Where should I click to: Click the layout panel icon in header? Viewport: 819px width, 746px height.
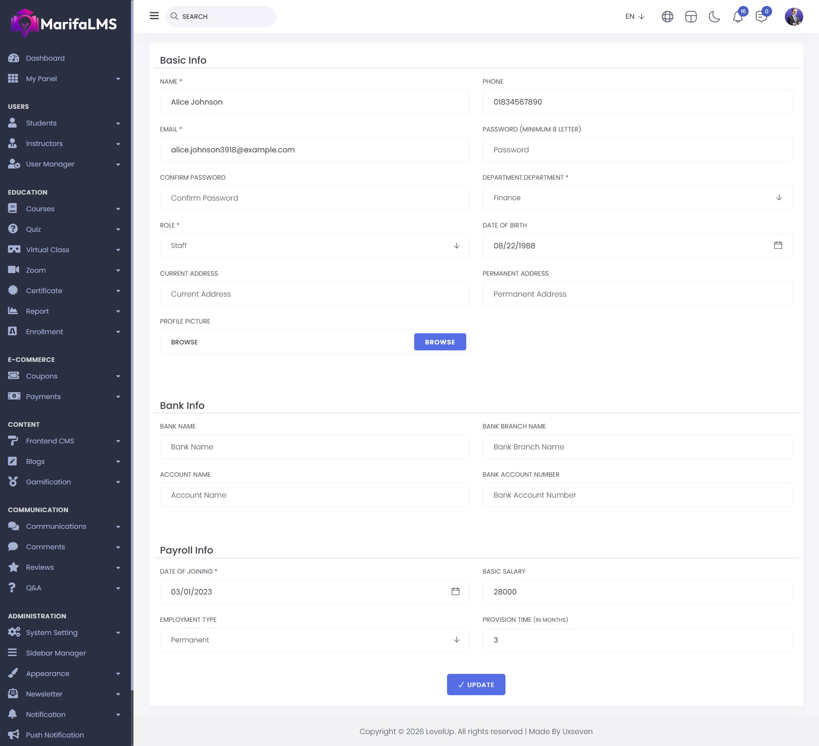pos(691,17)
